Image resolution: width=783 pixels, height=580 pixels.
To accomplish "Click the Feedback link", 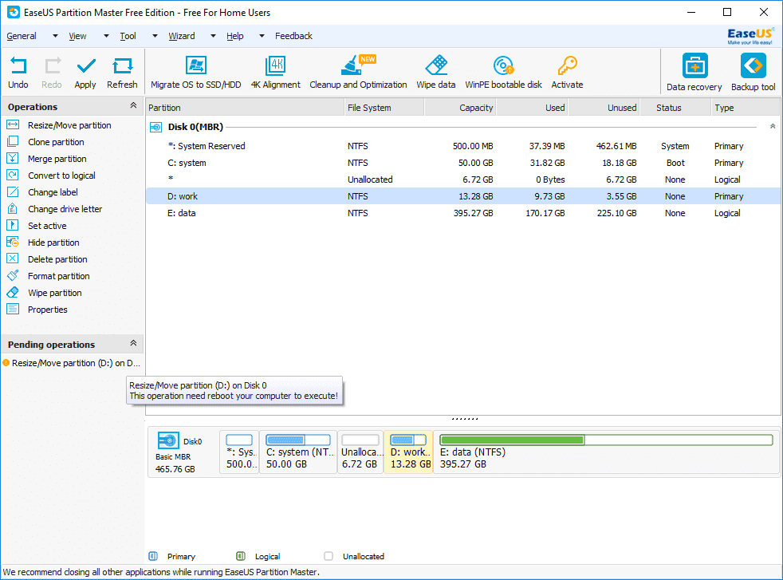I will pyautogui.click(x=293, y=36).
